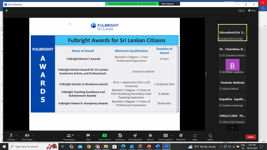The width and height of the screenshot is (267, 150).
Task: Select Pasindu Malinda participant tile
Action: [232, 83]
